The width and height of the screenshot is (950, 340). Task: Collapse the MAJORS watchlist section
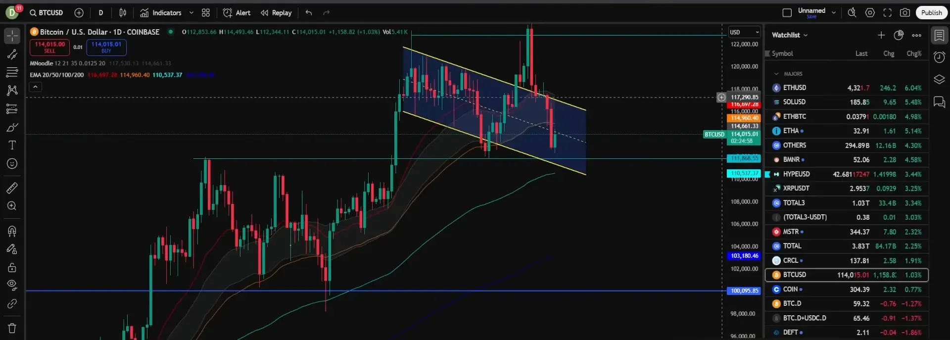pyautogui.click(x=776, y=74)
